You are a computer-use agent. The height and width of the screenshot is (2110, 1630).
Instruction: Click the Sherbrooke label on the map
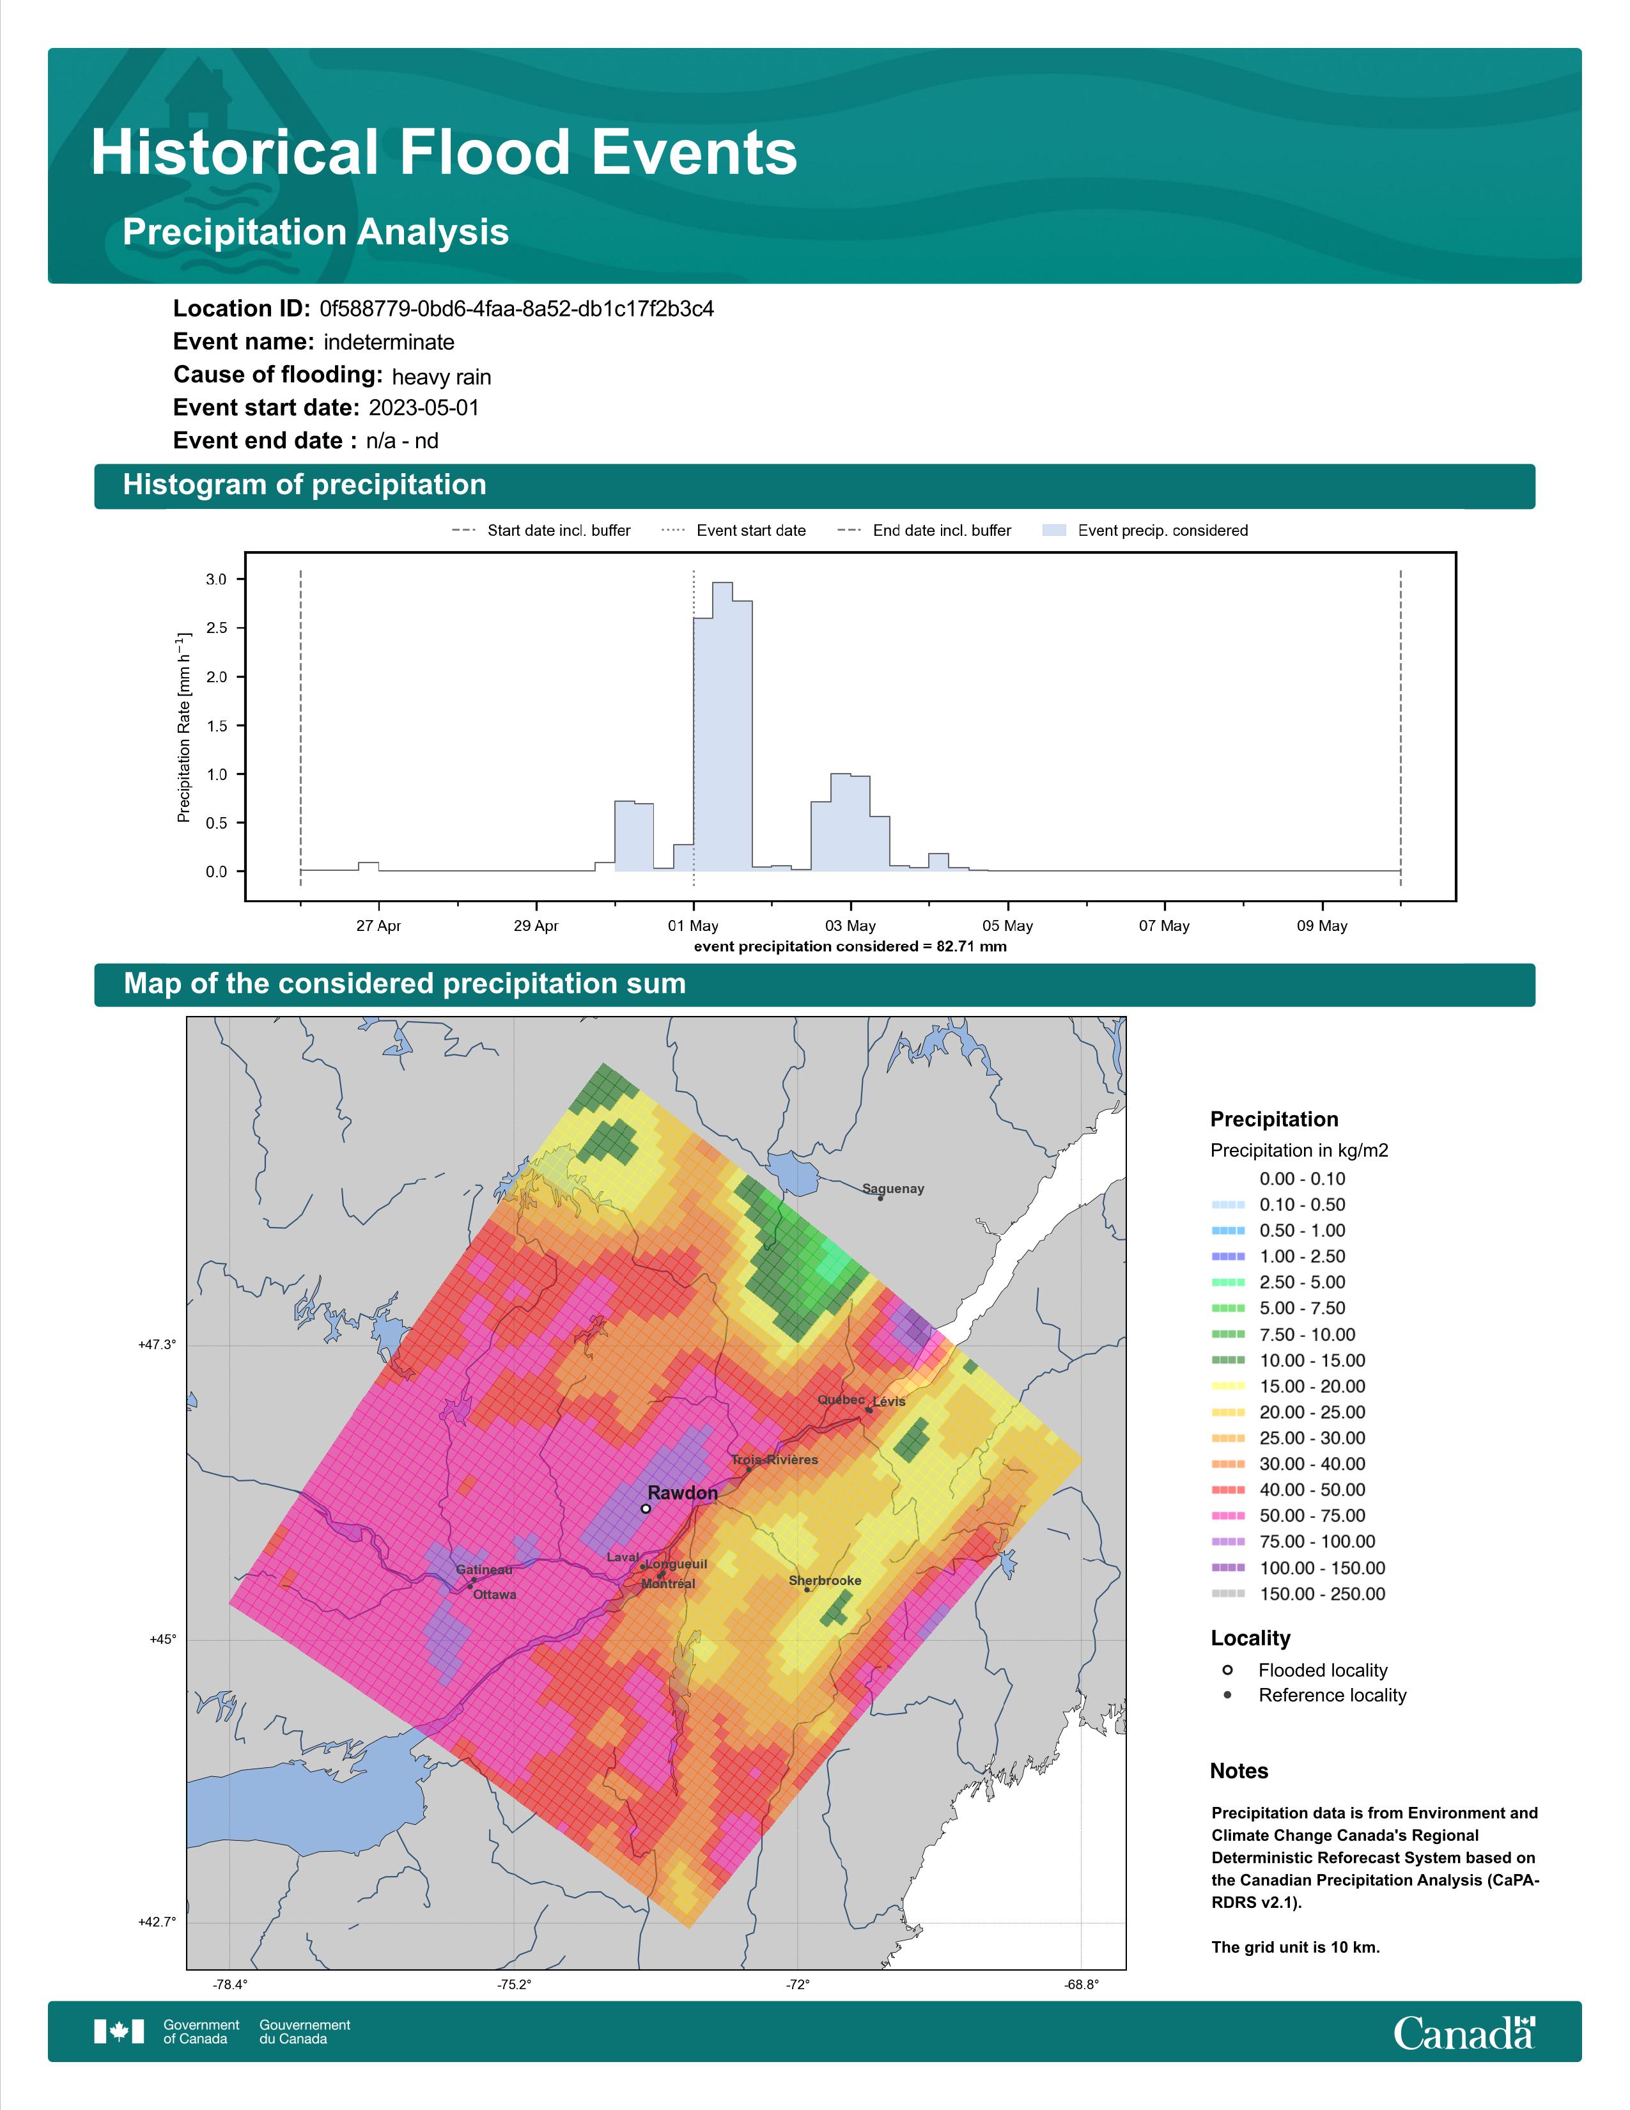pos(825,1581)
